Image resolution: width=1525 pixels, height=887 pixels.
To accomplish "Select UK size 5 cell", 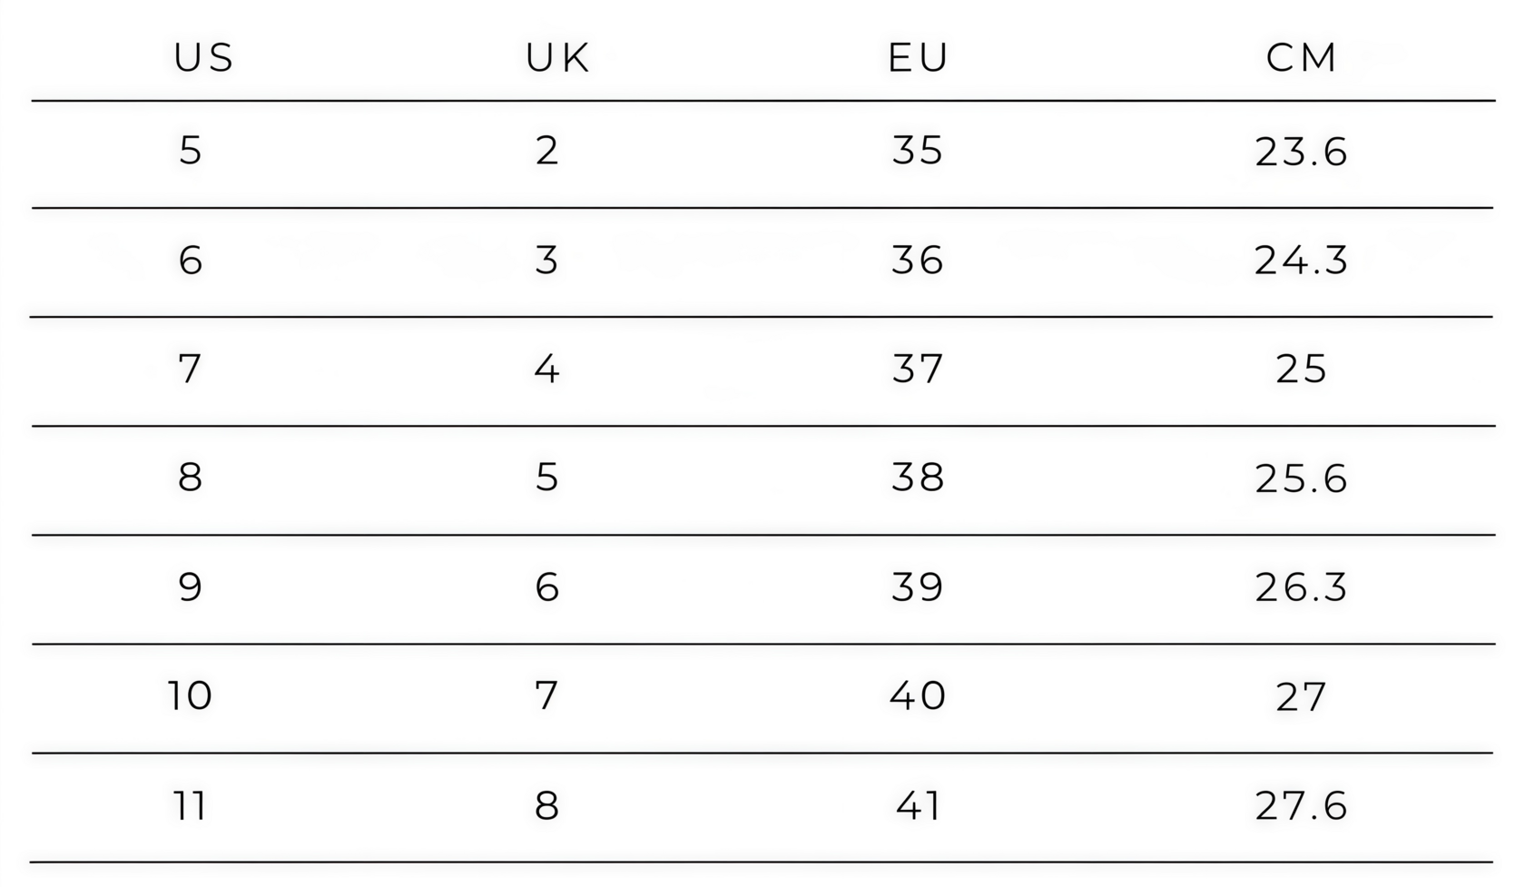I will click(546, 478).
